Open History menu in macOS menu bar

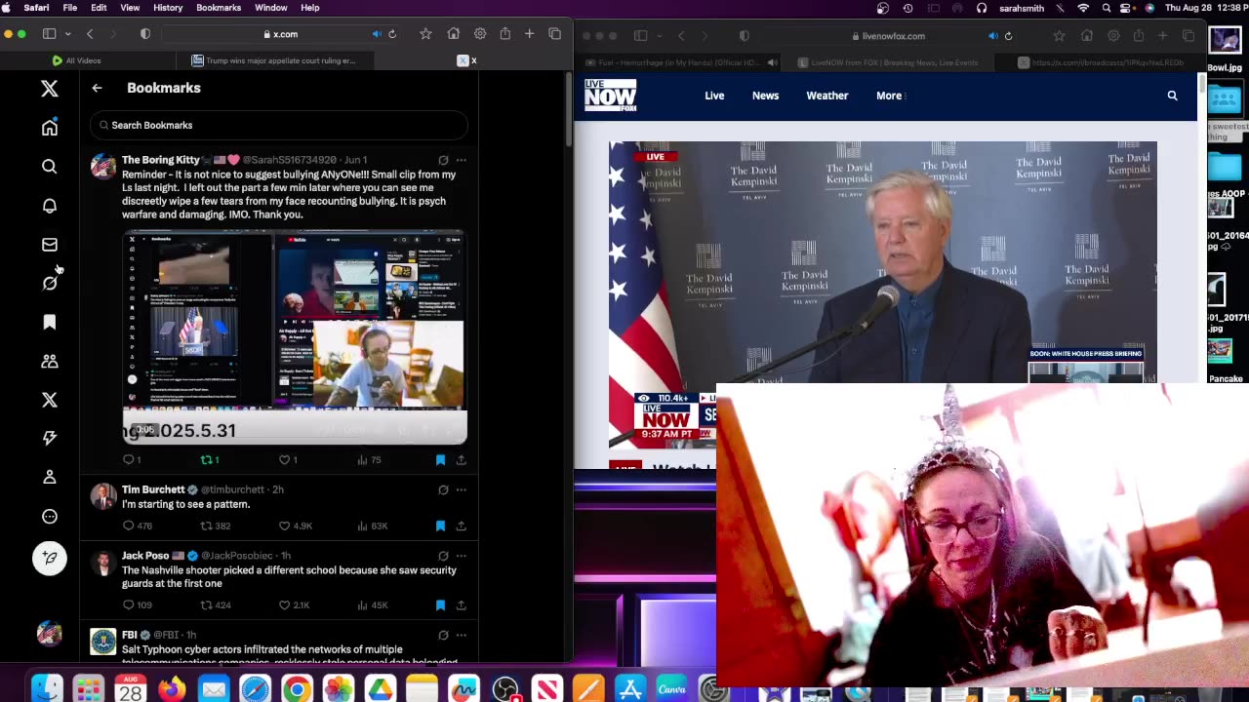click(168, 8)
